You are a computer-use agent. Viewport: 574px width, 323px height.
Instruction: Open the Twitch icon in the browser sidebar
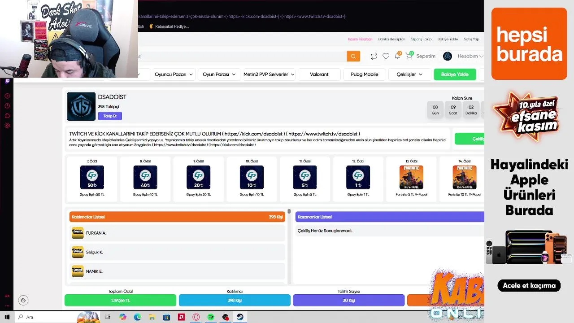tap(7, 81)
